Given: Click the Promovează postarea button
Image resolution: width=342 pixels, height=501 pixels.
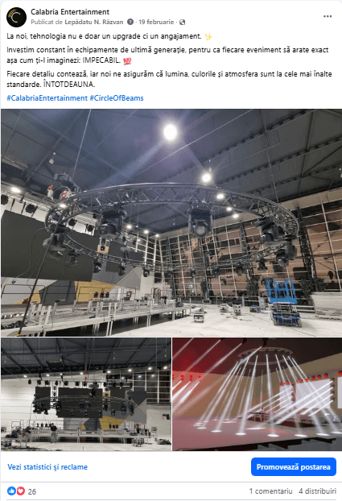Looking at the screenshot, I should [x=294, y=467].
